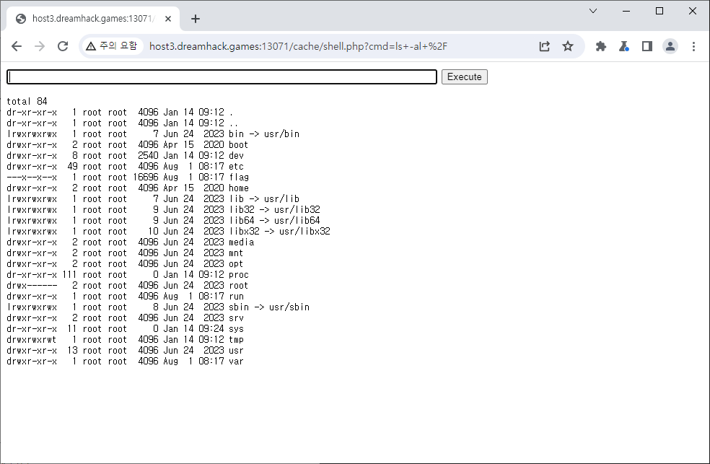710x464 pixels.
Task: Click the shell.php URL in address bar
Action: (x=298, y=46)
